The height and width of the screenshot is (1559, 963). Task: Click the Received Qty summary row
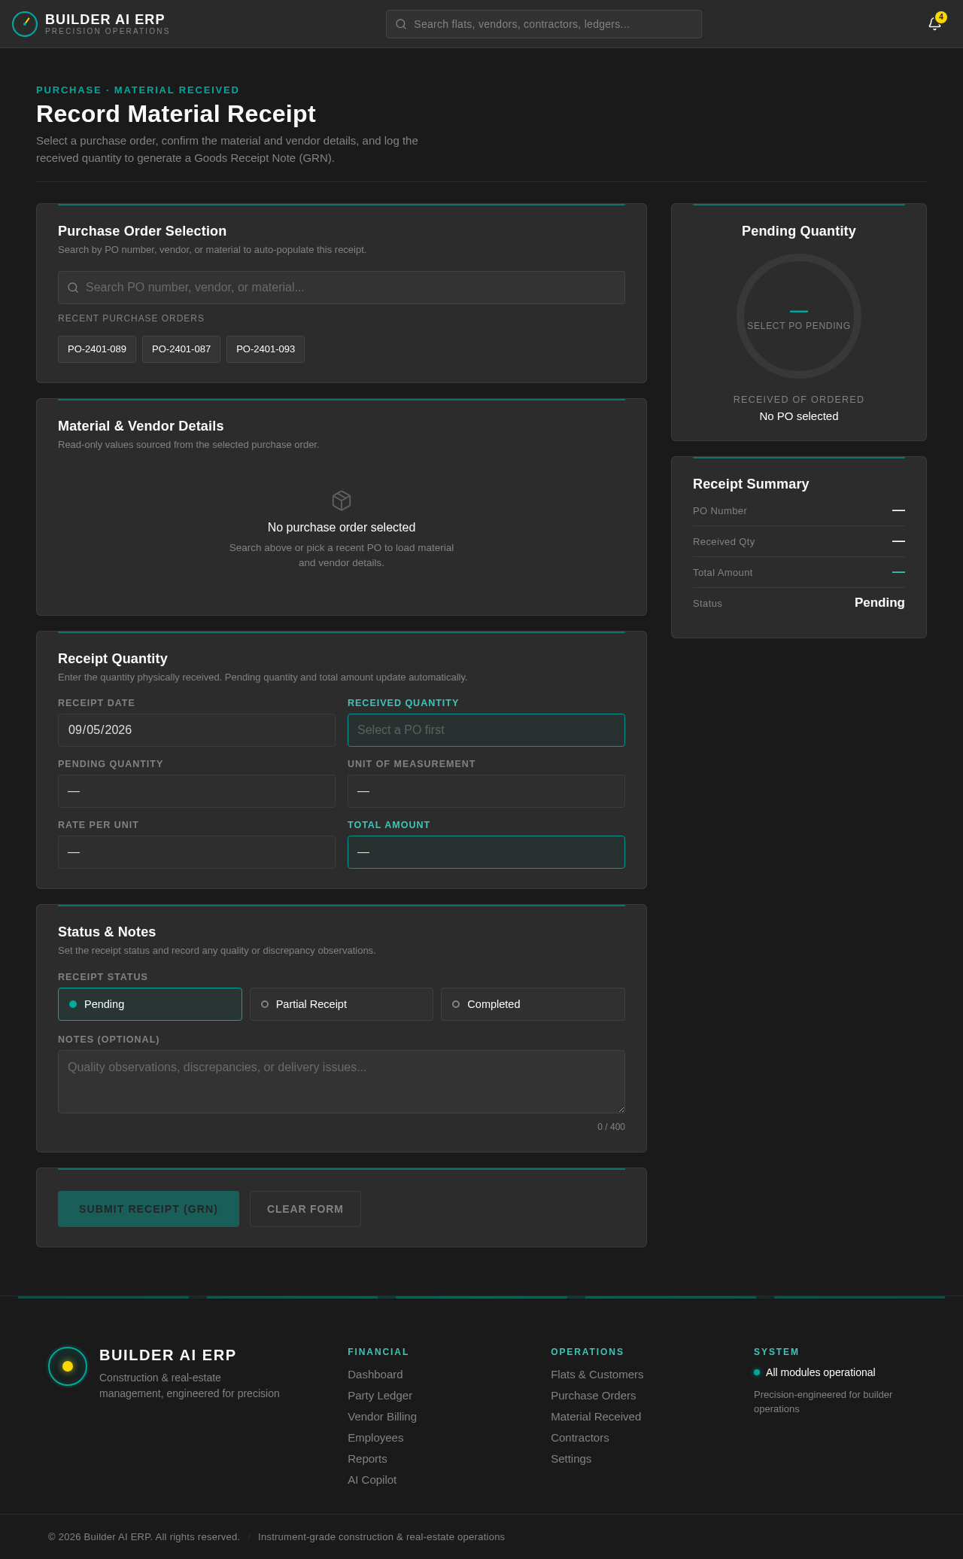(799, 541)
